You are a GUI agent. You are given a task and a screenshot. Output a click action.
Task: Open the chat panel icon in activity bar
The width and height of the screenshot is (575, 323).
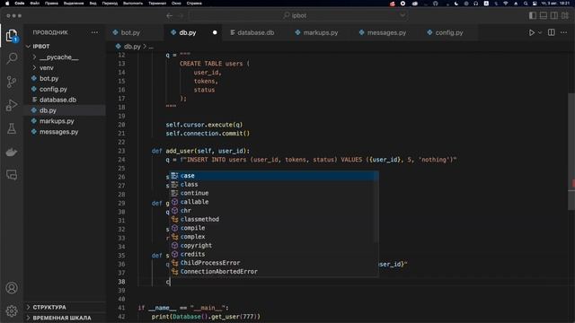tap(12, 175)
